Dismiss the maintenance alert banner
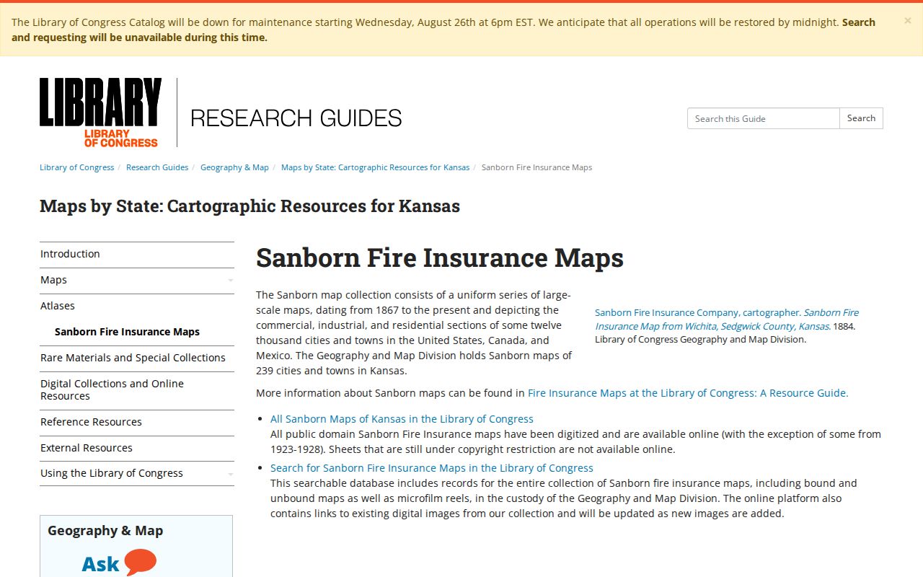This screenshot has width=923, height=577. [x=907, y=21]
